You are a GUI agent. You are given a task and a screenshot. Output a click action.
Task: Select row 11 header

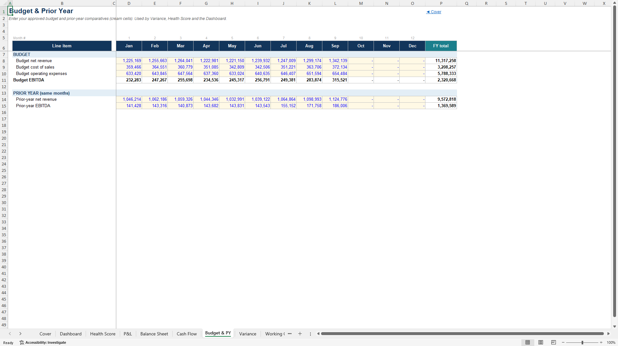coord(4,80)
